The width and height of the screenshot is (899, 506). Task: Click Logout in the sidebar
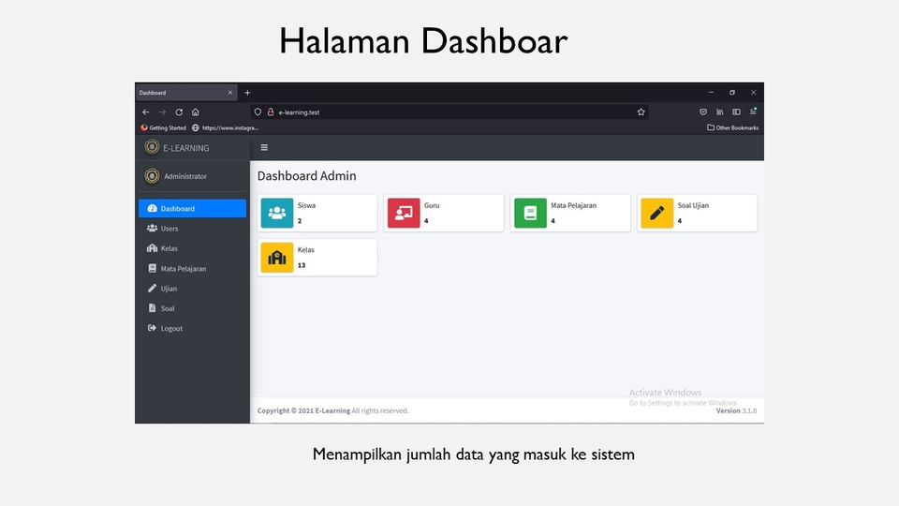192,328
